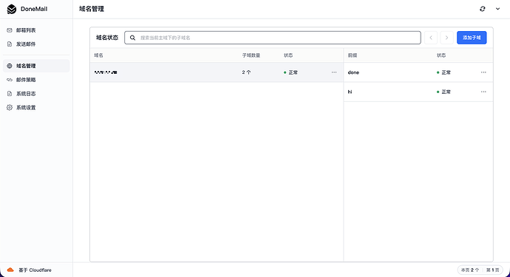Screen dimensions: 510x277
Task: Select the masked main domain name
Action: [106, 72]
